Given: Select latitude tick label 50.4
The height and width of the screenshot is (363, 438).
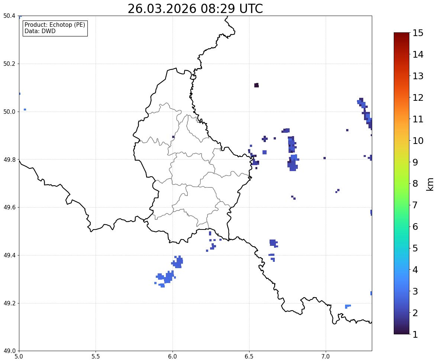Looking at the screenshot, I should click(x=9, y=16).
